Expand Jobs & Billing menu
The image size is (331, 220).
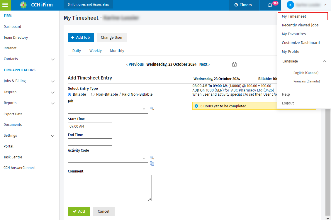[52, 81]
